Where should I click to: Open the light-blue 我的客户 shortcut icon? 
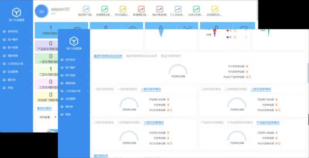coord(86,9)
